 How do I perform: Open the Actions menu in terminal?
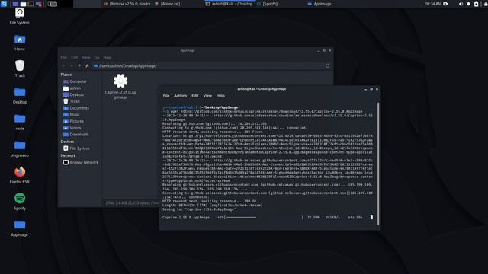(x=180, y=96)
